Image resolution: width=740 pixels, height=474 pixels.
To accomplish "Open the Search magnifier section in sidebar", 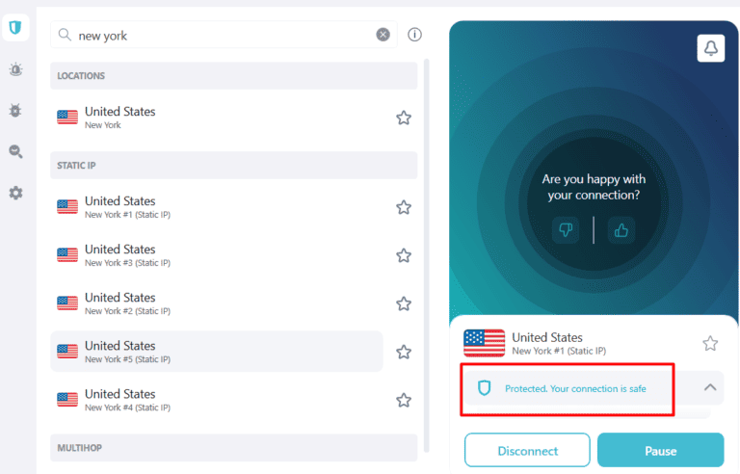I will point(15,151).
